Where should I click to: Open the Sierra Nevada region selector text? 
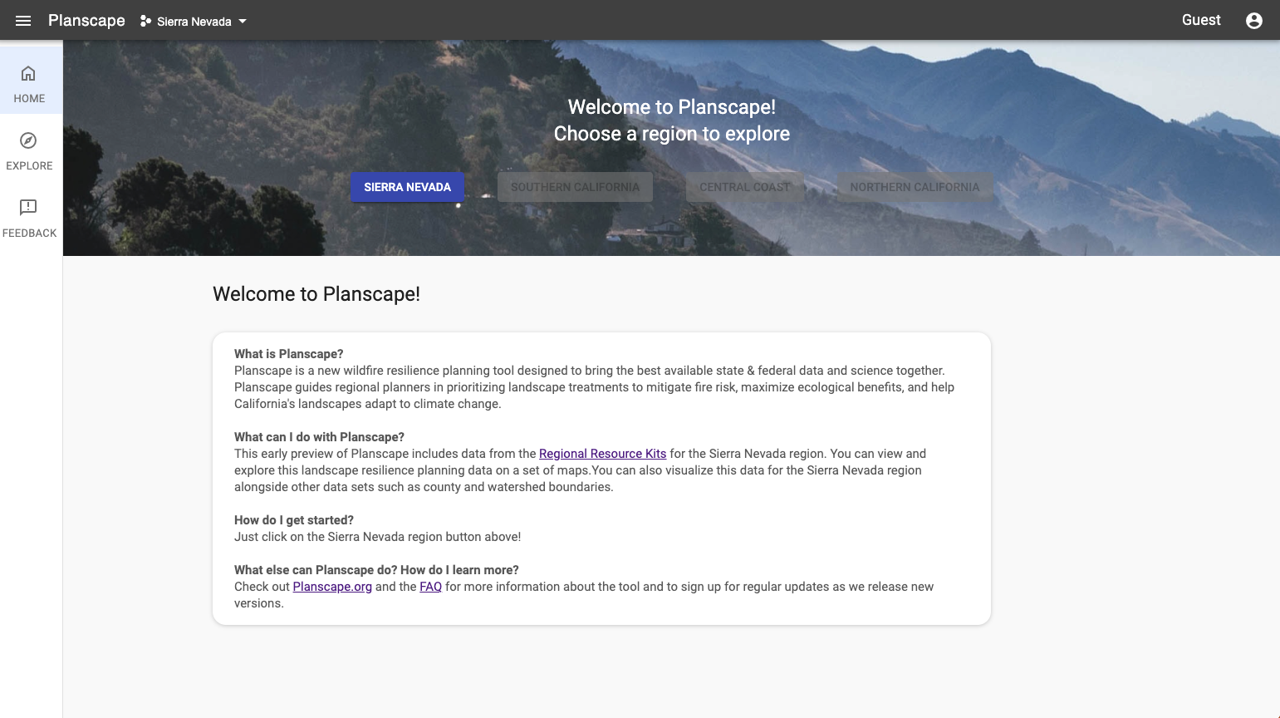[x=194, y=22]
